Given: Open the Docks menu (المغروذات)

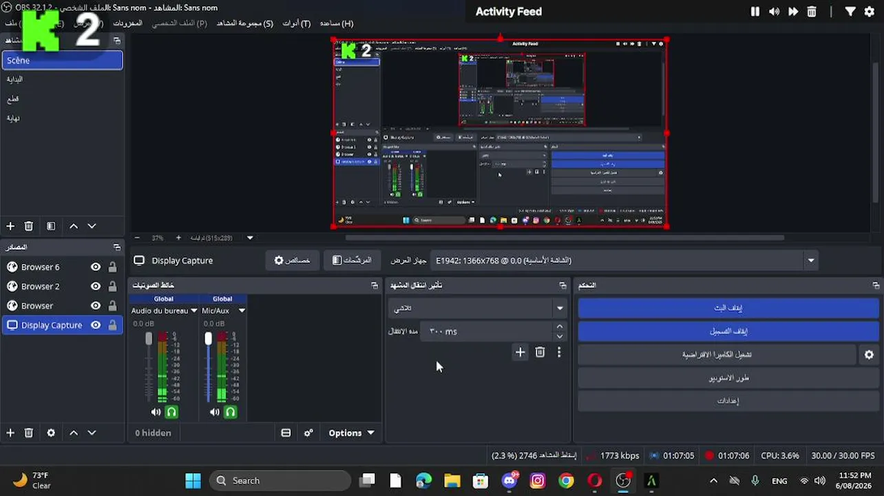Looking at the screenshot, I should [x=127, y=23].
